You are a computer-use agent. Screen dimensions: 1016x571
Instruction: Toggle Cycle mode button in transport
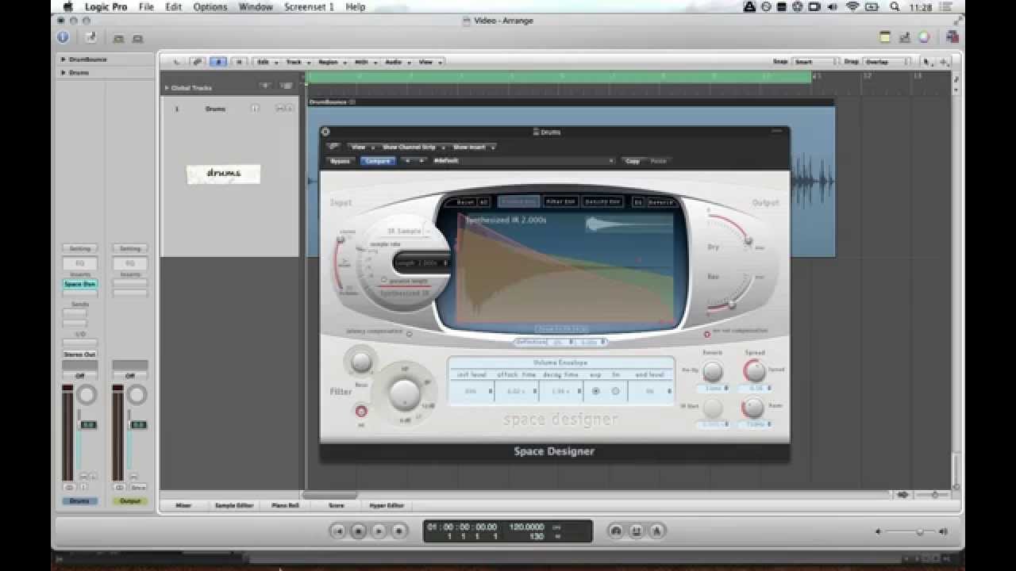pyautogui.click(x=615, y=531)
